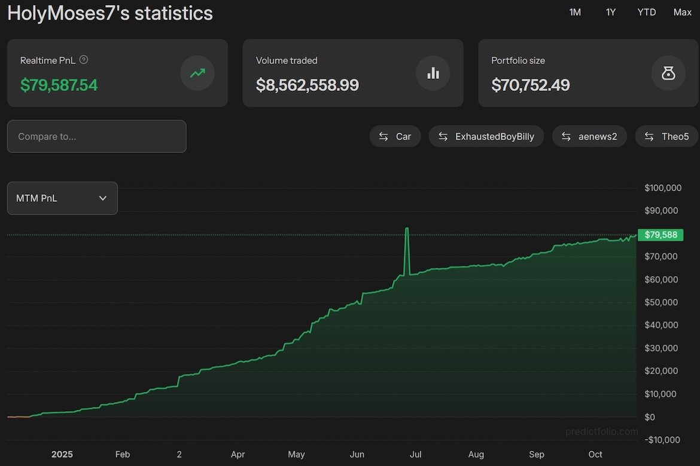Click the swap icon on the Theo5 chip
Image resolution: width=700 pixels, height=466 pixels.
coord(649,136)
